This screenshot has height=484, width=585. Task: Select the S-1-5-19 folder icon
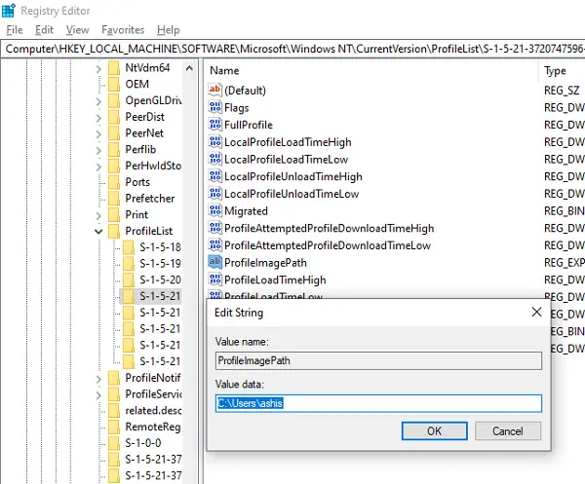(129, 264)
